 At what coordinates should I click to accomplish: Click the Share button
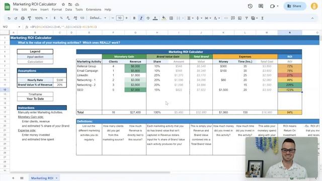tap(295, 6)
